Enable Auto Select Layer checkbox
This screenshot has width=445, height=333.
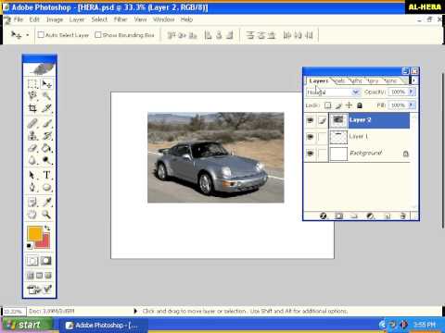41,35
